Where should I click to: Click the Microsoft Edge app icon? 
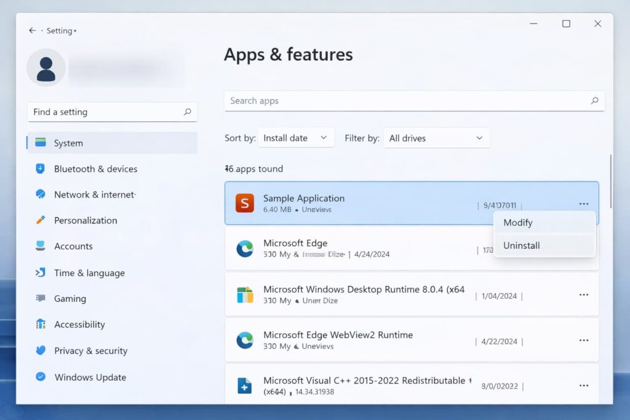[245, 248]
